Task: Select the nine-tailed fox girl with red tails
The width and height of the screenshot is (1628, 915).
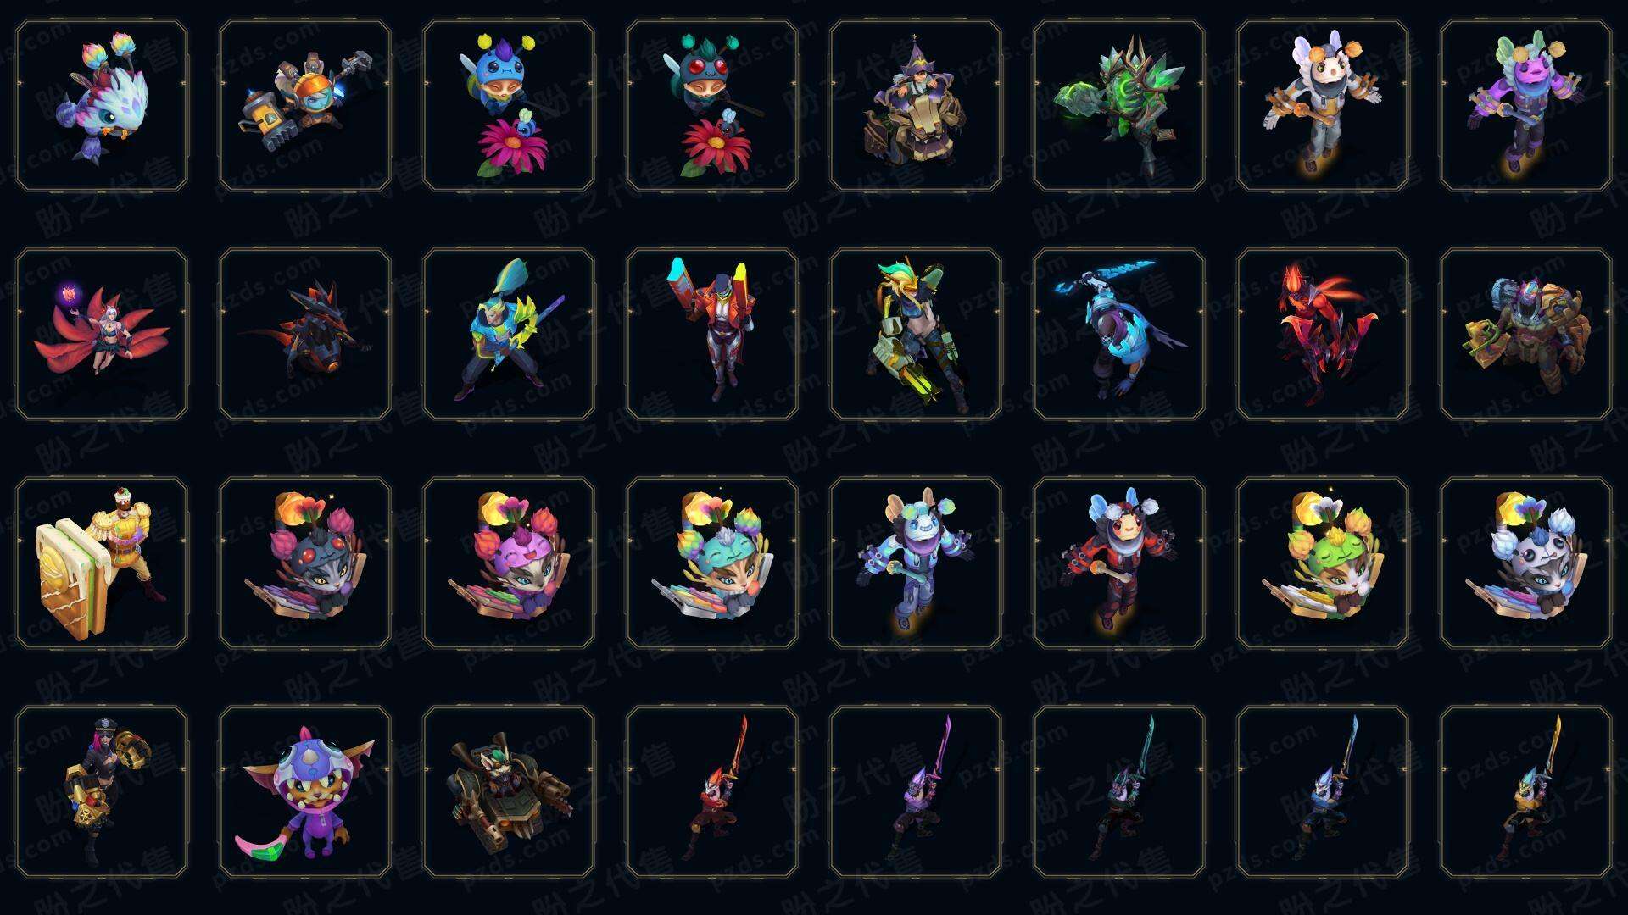Action: pos(102,334)
